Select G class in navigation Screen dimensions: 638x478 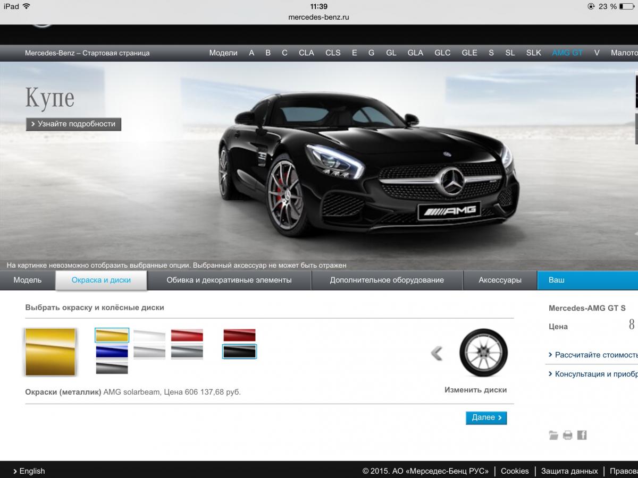pos(371,53)
